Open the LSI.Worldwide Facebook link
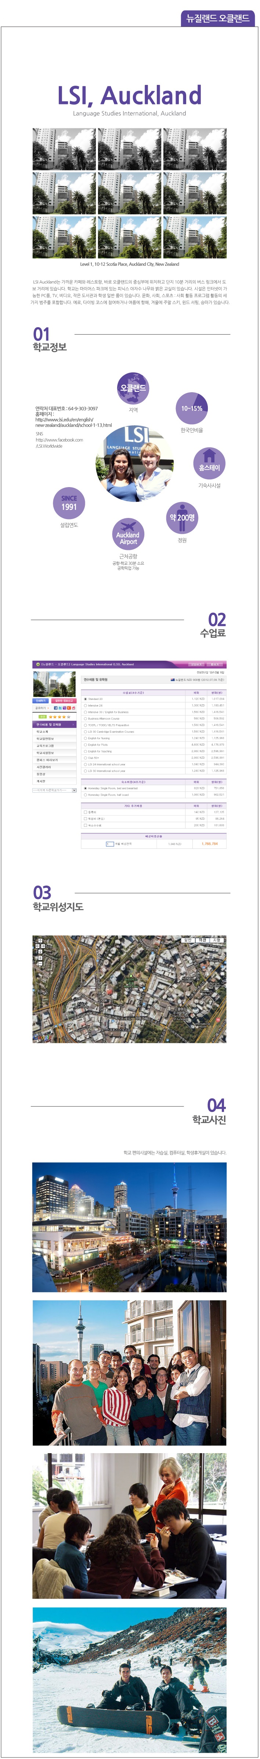 pyautogui.click(x=59, y=443)
